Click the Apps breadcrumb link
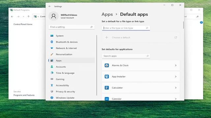Image resolution: width=211 pixels, height=118 pixels. click(107, 14)
